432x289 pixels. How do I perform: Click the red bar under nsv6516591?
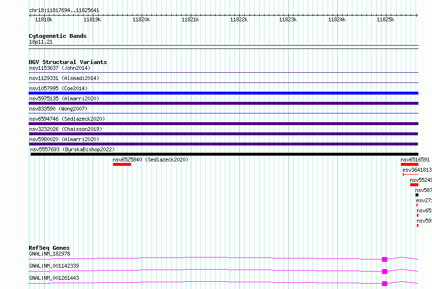410,164
